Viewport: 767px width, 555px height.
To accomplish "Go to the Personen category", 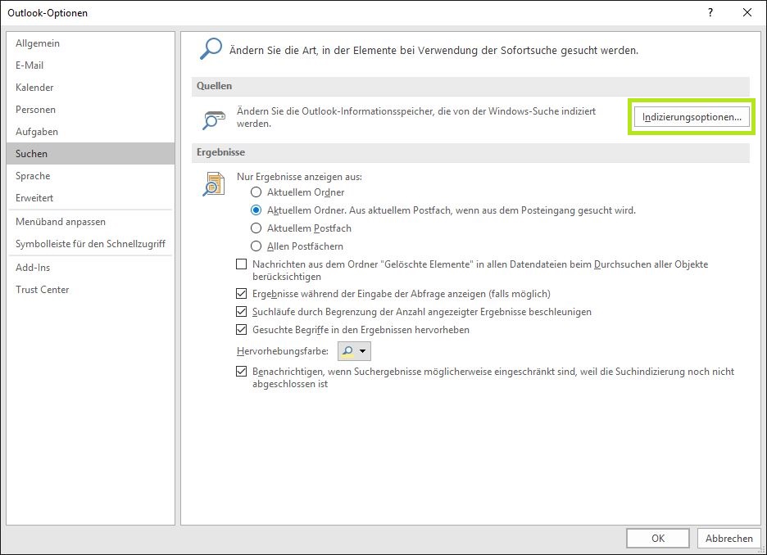I will point(90,110).
